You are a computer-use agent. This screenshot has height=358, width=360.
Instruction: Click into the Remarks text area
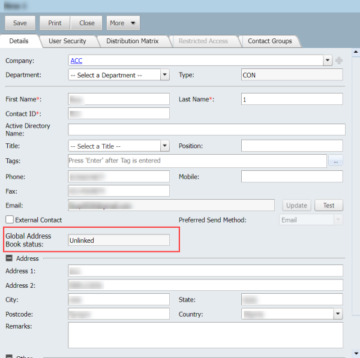205,335
